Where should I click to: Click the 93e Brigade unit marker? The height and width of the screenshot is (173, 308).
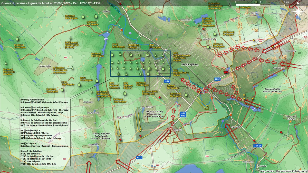tap(96, 16)
